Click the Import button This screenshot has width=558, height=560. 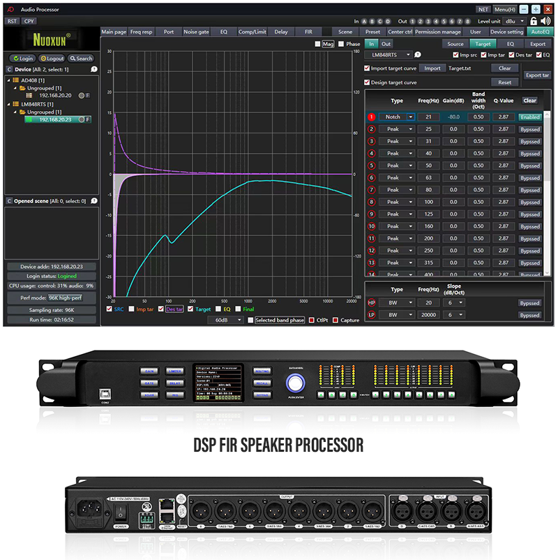(432, 68)
